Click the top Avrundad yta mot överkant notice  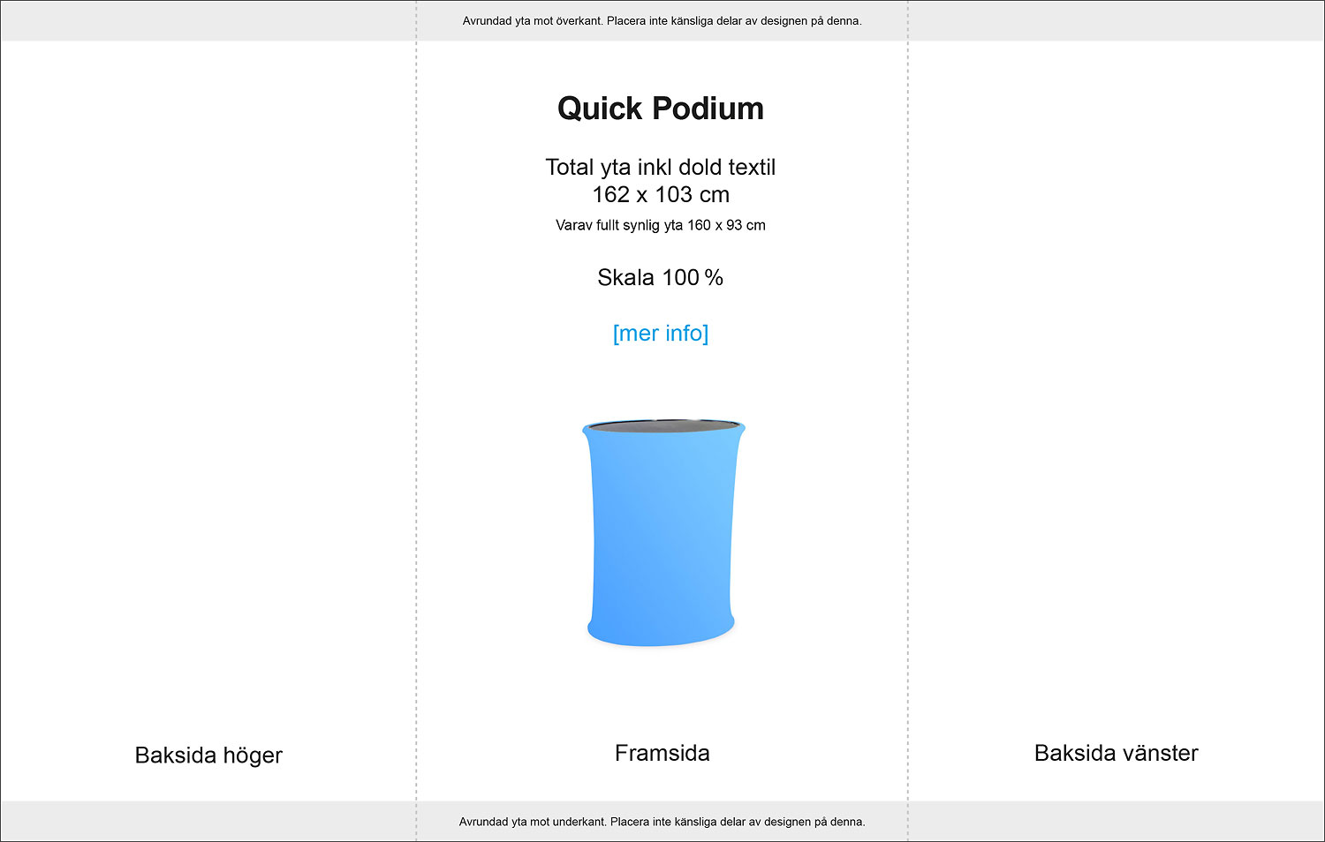pyautogui.click(x=662, y=20)
